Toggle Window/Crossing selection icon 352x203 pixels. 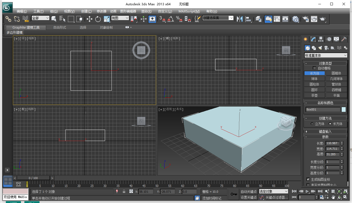point(79,19)
